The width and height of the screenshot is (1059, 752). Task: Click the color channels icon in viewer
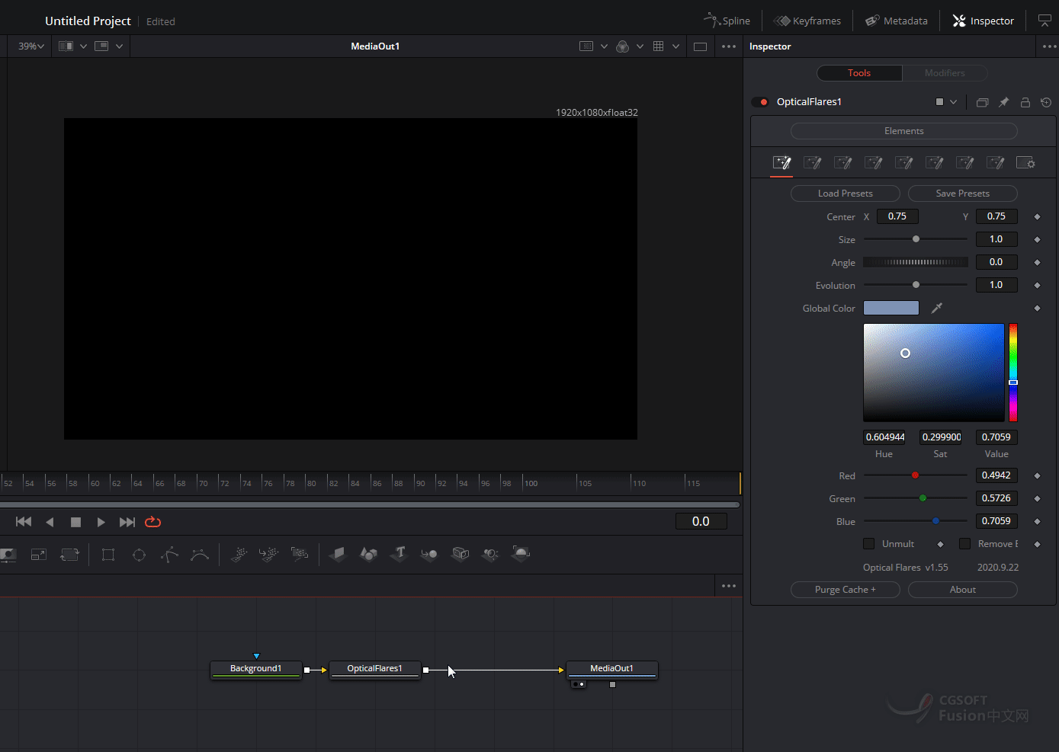[622, 46]
